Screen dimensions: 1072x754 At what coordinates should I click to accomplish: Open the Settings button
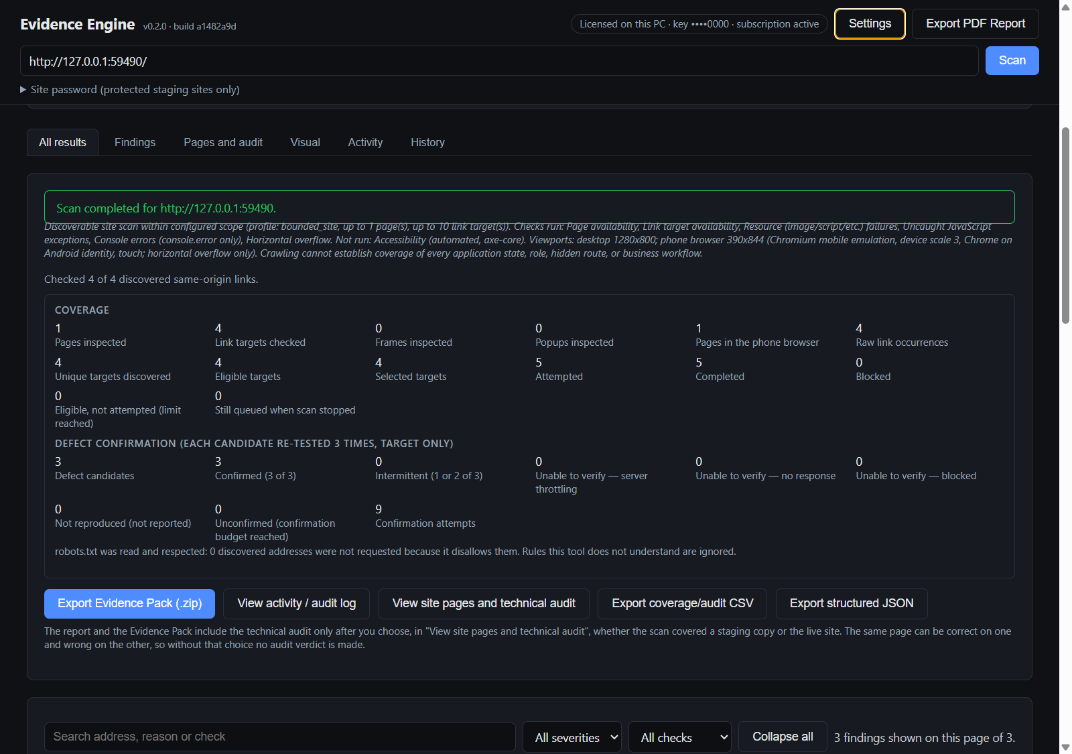(x=870, y=23)
